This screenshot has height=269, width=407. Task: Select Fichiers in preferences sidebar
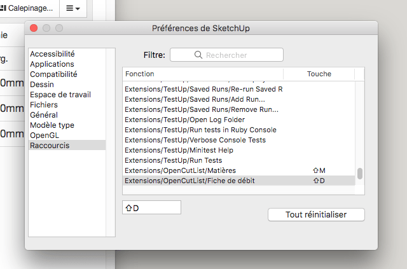(67, 105)
